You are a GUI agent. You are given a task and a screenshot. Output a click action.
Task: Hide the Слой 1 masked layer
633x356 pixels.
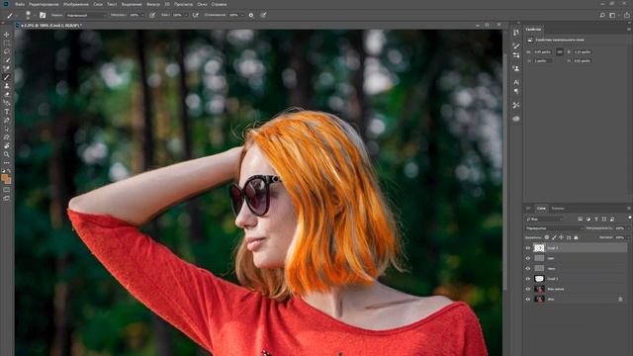click(x=528, y=279)
